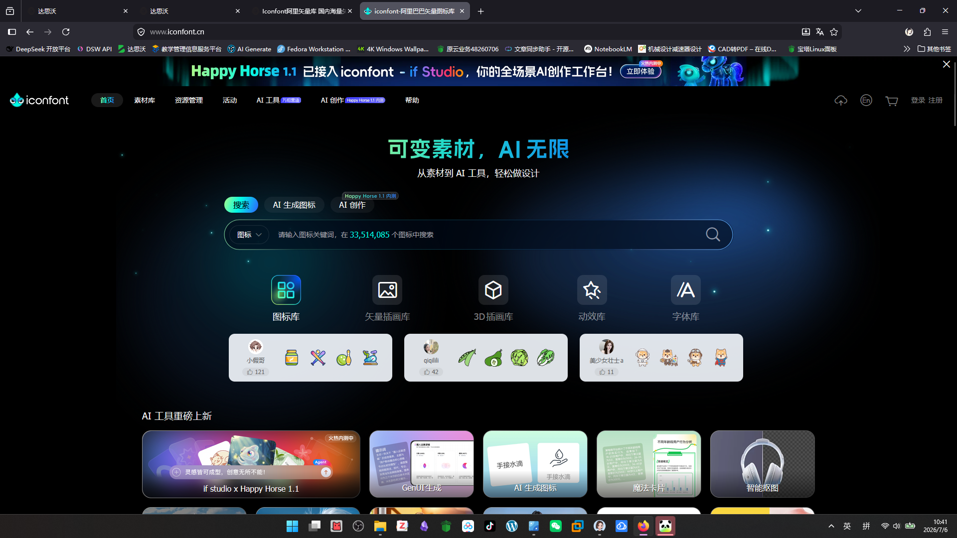
Task: Click the avocado icon in qiqilili collection
Action: click(x=493, y=358)
